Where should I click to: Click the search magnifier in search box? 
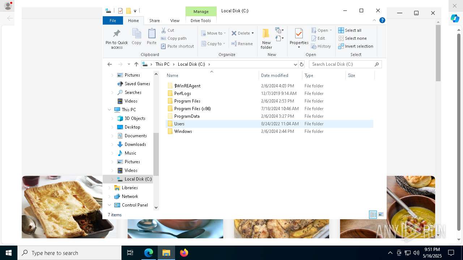[377, 64]
